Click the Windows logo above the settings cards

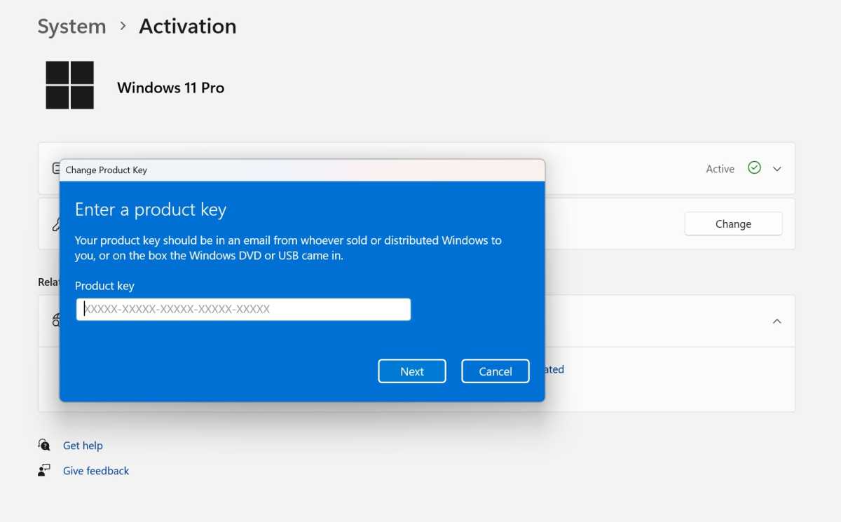(x=69, y=85)
